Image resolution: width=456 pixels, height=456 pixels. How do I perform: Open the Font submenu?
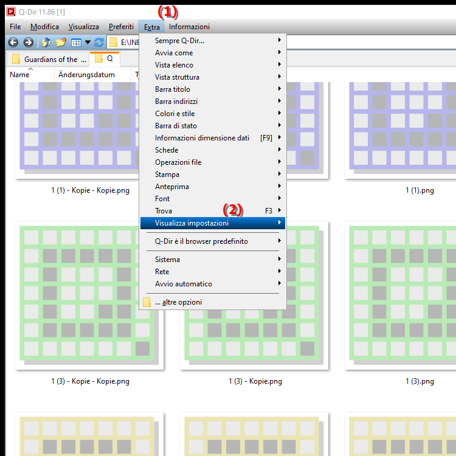click(213, 199)
